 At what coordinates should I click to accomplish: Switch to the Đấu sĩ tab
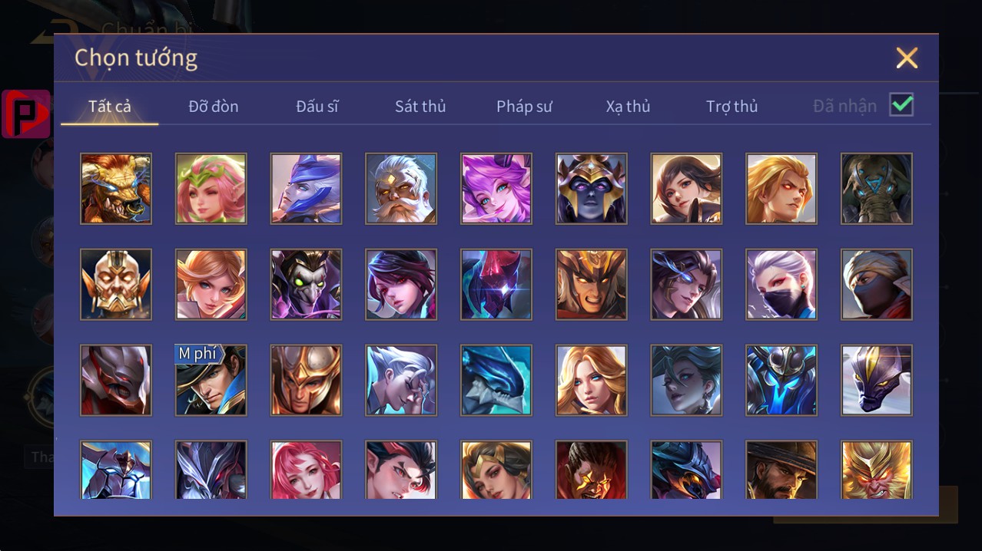coord(317,107)
